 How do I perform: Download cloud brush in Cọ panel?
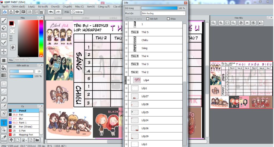[x=11, y=140]
